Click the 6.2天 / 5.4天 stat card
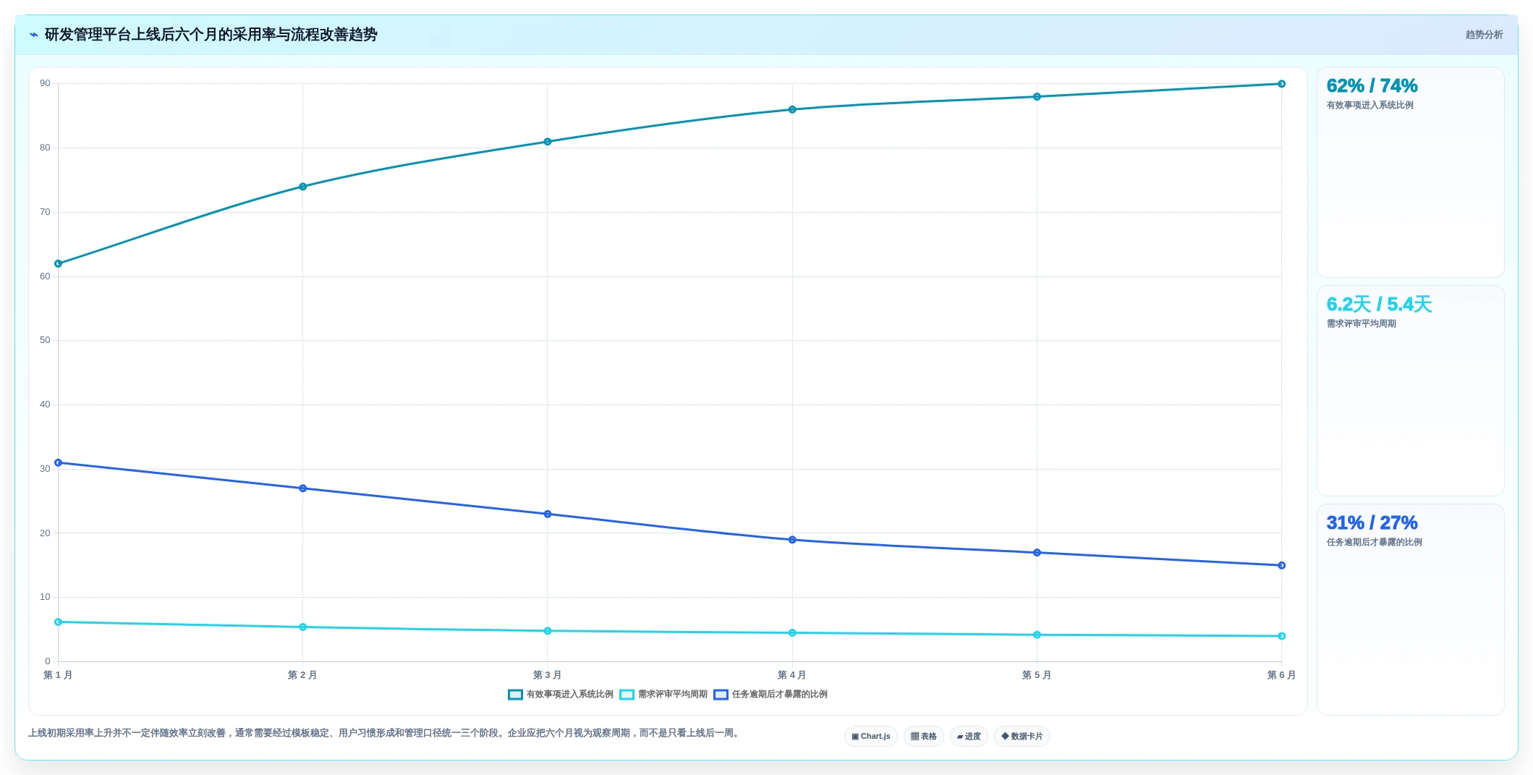The image size is (1533, 775). [x=1410, y=391]
